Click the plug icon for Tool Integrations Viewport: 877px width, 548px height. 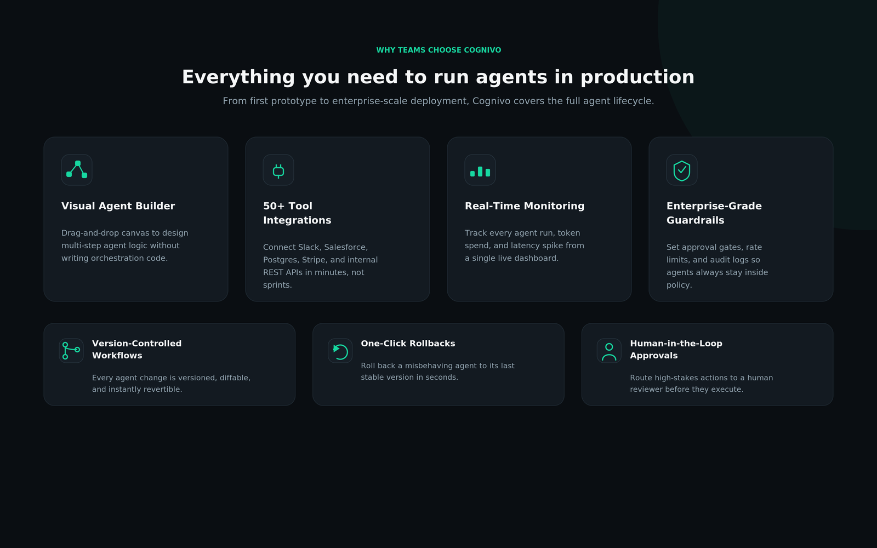click(x=278, y=170)
